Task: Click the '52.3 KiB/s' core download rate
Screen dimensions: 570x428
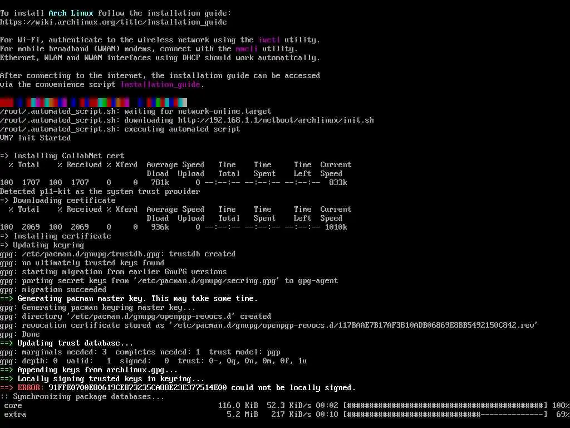Action: tap(289, 406)
